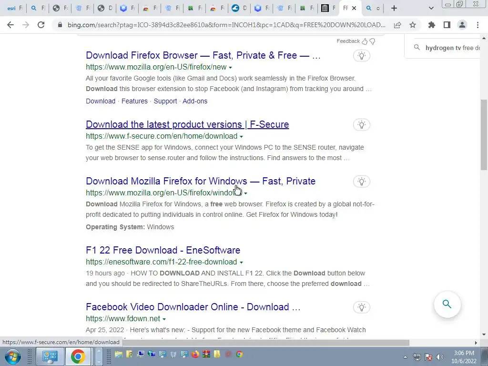Launch Firefox from the quick launch bar
488x366 pixels.
click(195, 354)
